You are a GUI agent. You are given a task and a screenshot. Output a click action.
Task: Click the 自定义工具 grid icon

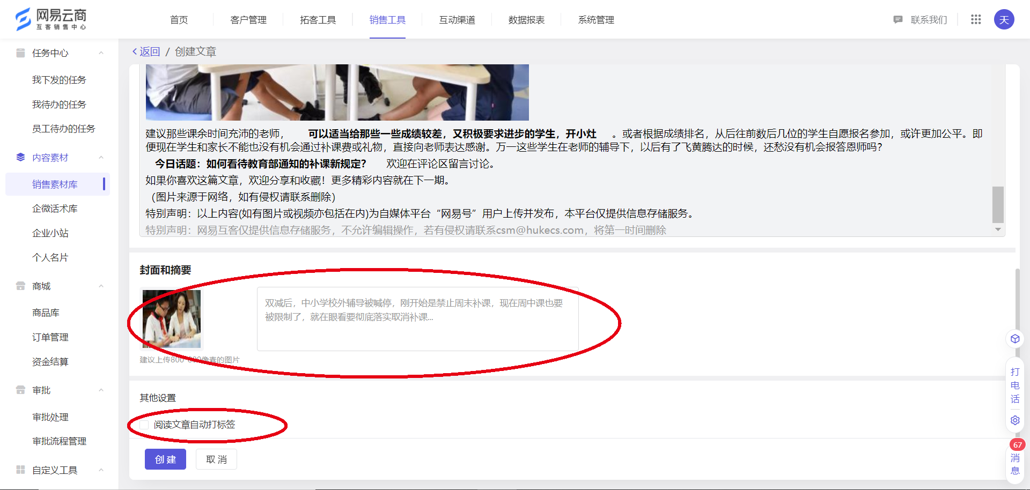click(x=20, y=470)
